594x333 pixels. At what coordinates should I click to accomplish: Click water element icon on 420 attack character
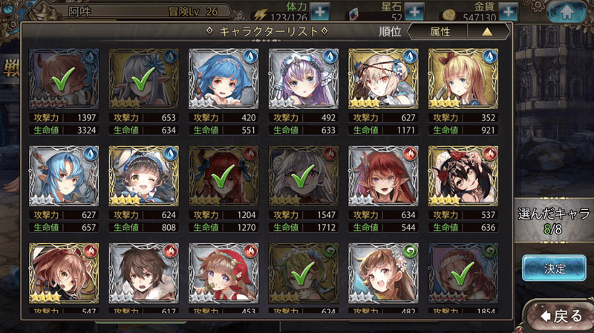point(250,57)
